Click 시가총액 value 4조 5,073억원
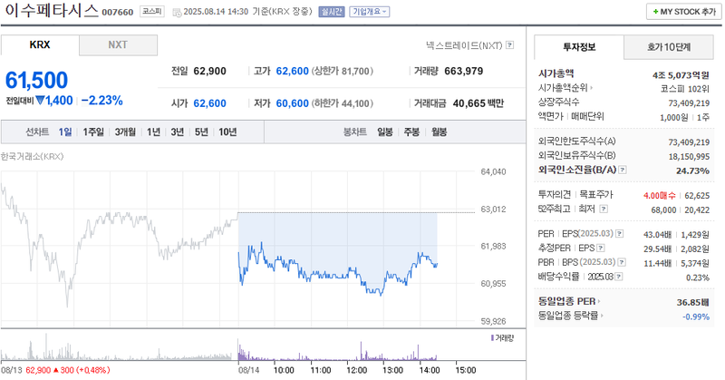 pyautogui.click(x=681, y=75)
